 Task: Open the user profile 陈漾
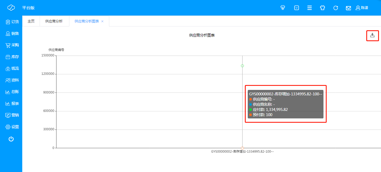coord(362,8)
